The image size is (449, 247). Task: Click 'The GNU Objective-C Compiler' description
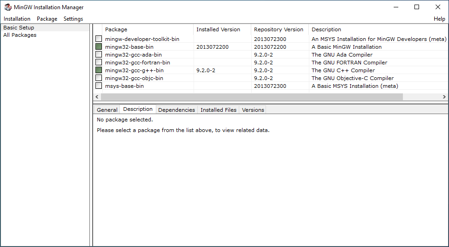[x=353, y=78]
